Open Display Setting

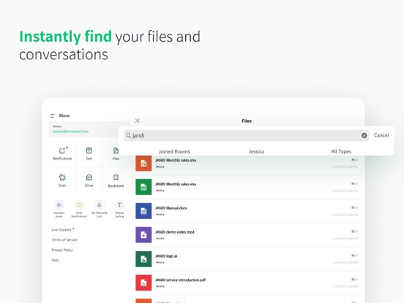(119, 205)
